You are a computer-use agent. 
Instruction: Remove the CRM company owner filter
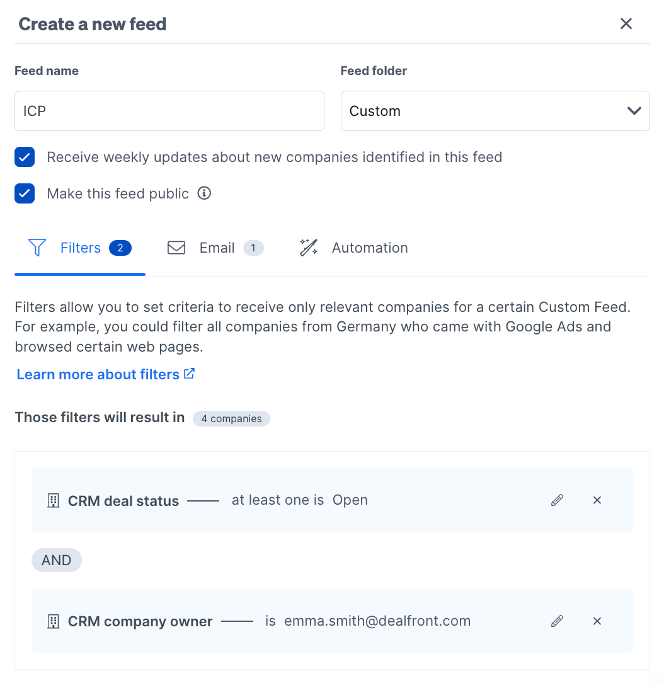[x=597, y=621]
